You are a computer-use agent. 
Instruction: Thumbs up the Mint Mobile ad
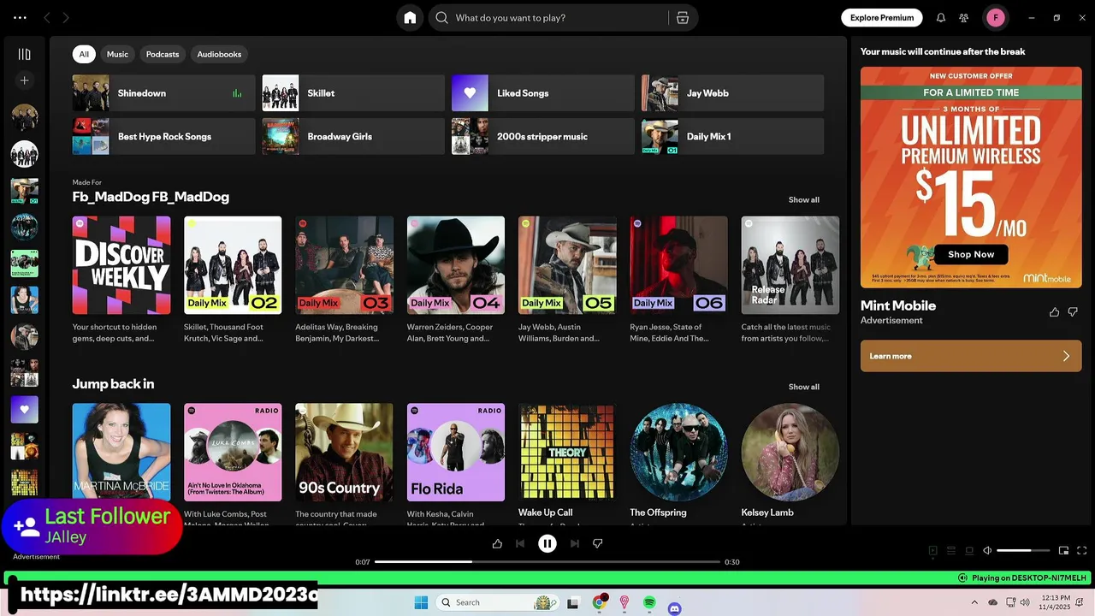pos(1054,312)
